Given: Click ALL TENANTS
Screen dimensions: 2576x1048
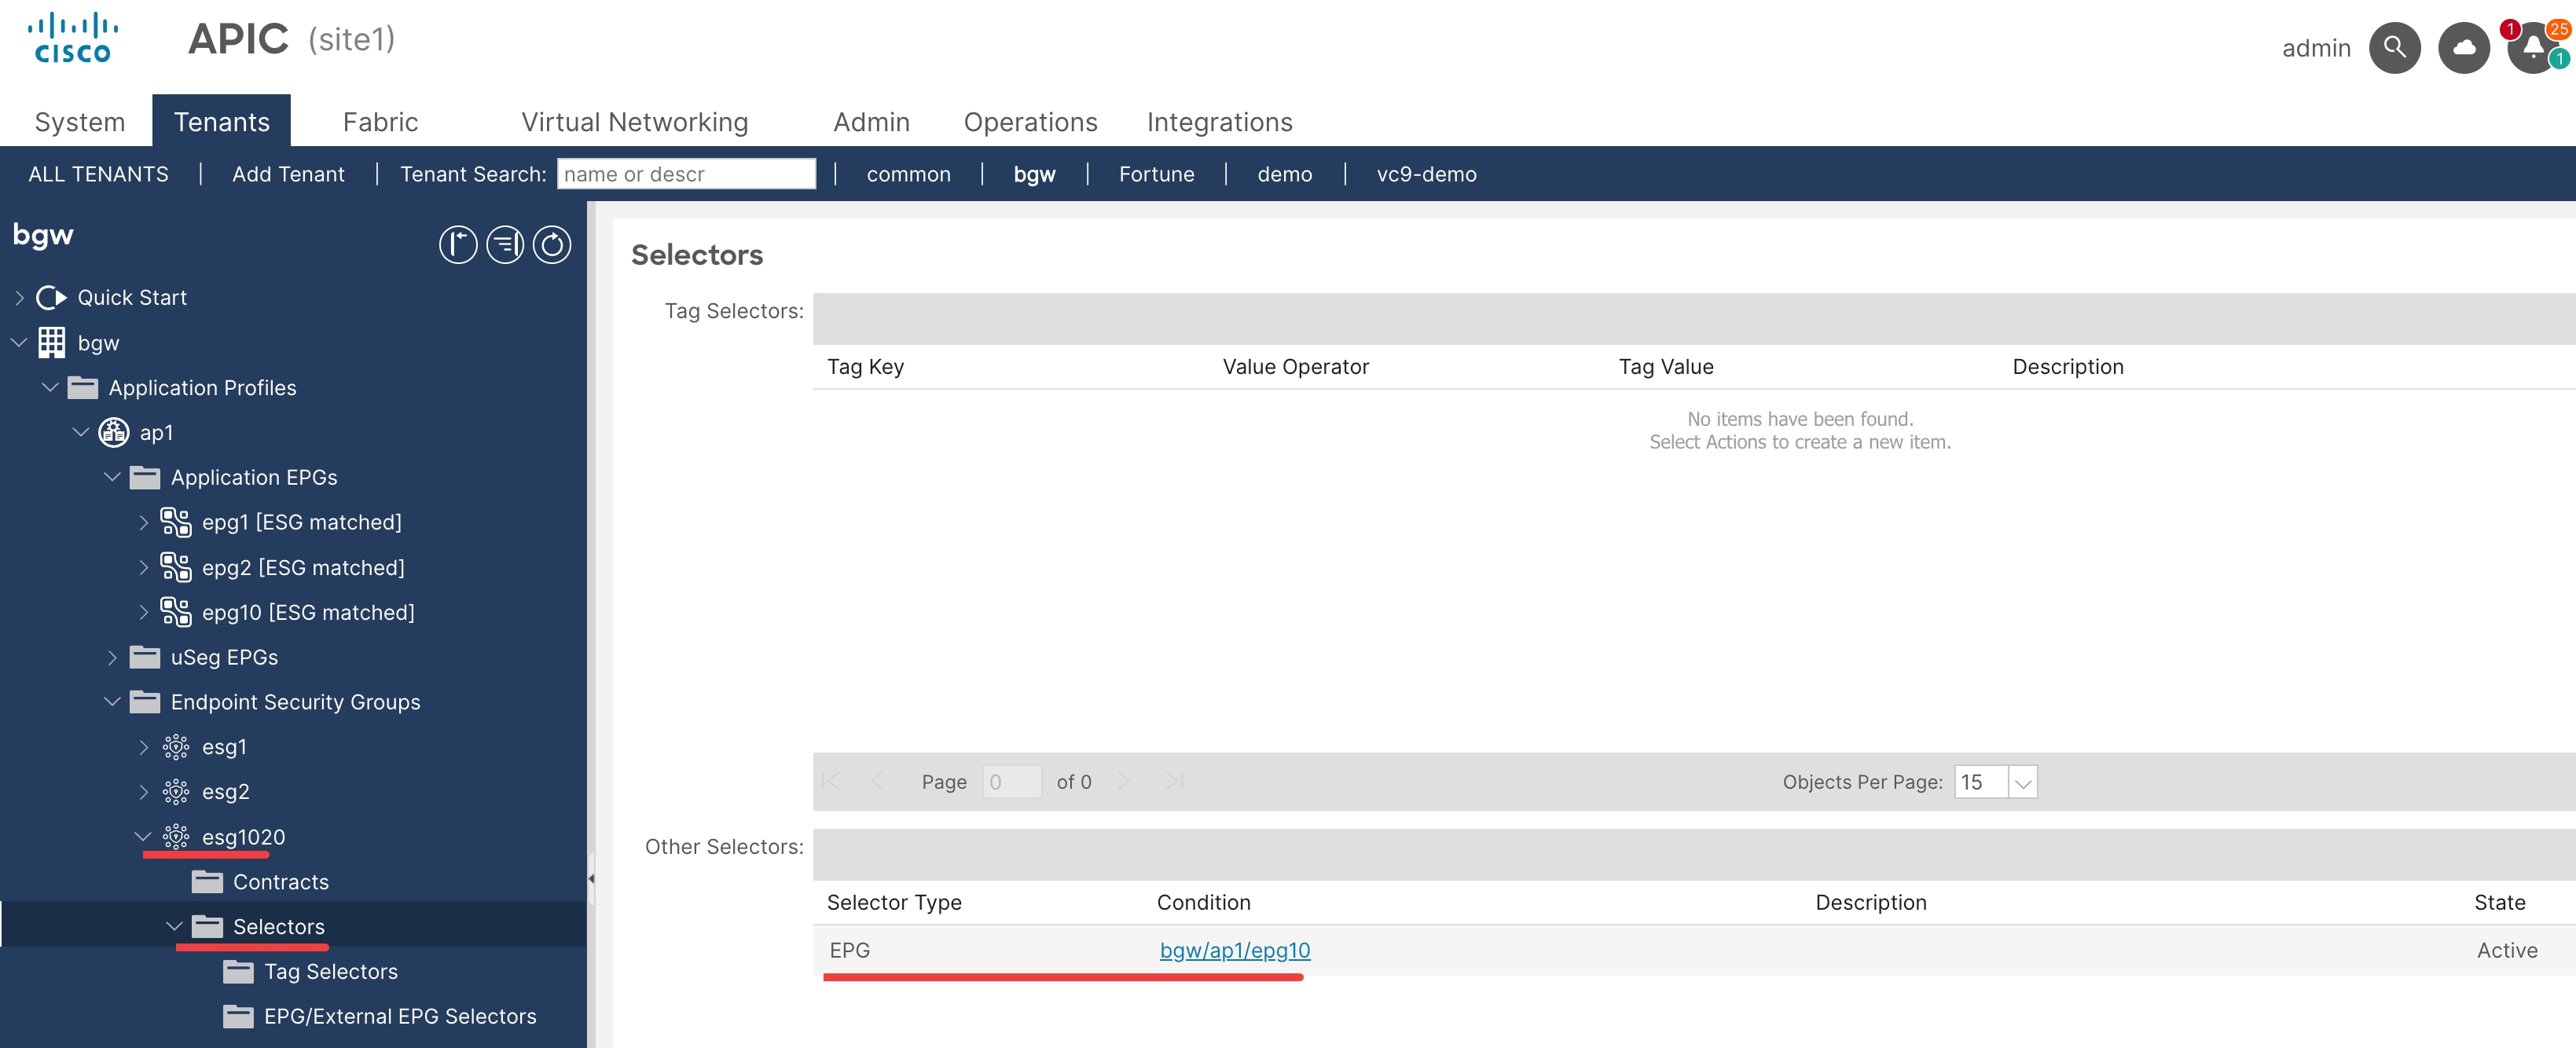Looking at the screenshot, I should point(98,174).
